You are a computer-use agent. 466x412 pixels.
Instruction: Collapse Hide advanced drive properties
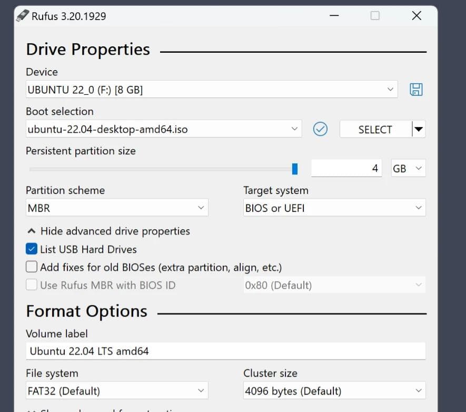click(108, 231)
